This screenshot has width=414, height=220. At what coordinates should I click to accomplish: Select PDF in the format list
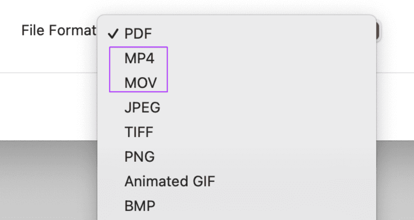click(138, 34)
